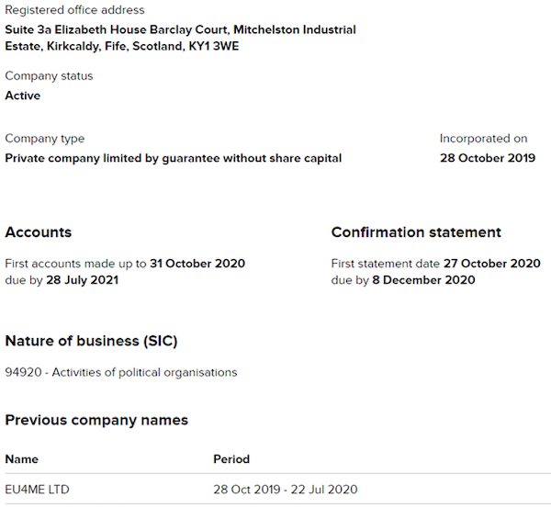551x508 pixels.
Task: Select the 28 October 2019 incorporation date
Action: pos(487,158)
